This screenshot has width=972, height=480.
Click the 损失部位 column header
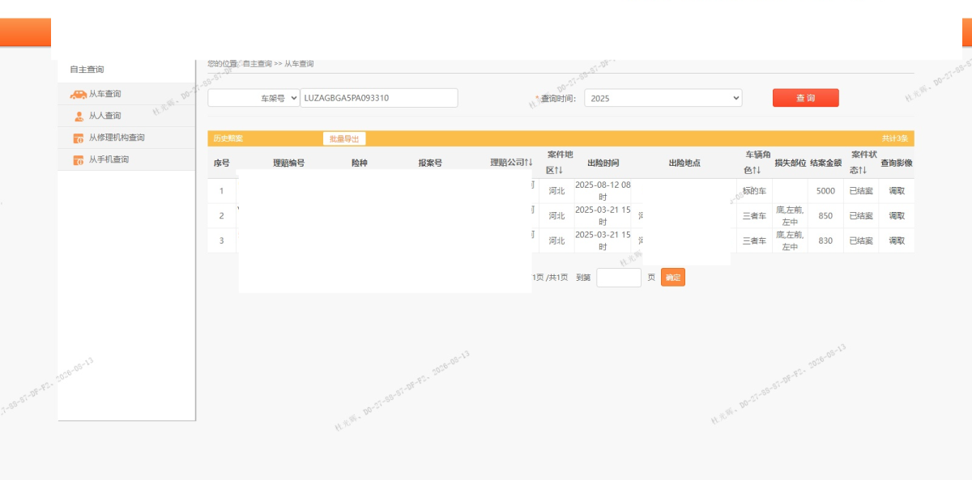790,163
